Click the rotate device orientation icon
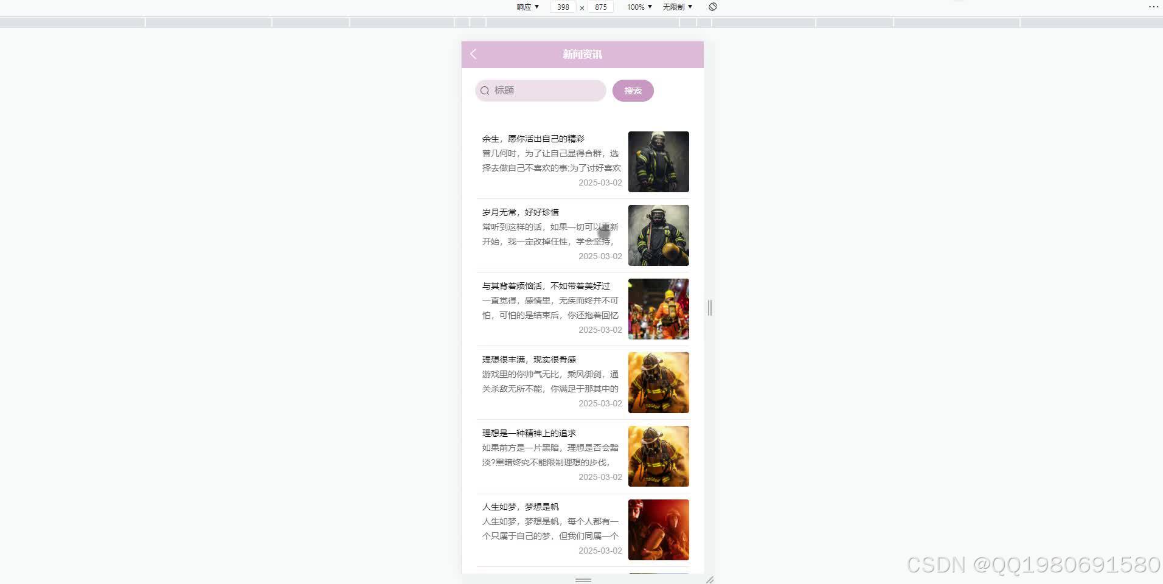Image resolution: width=1163 pixels, height=584 pixels. click(x=712, y=7)
